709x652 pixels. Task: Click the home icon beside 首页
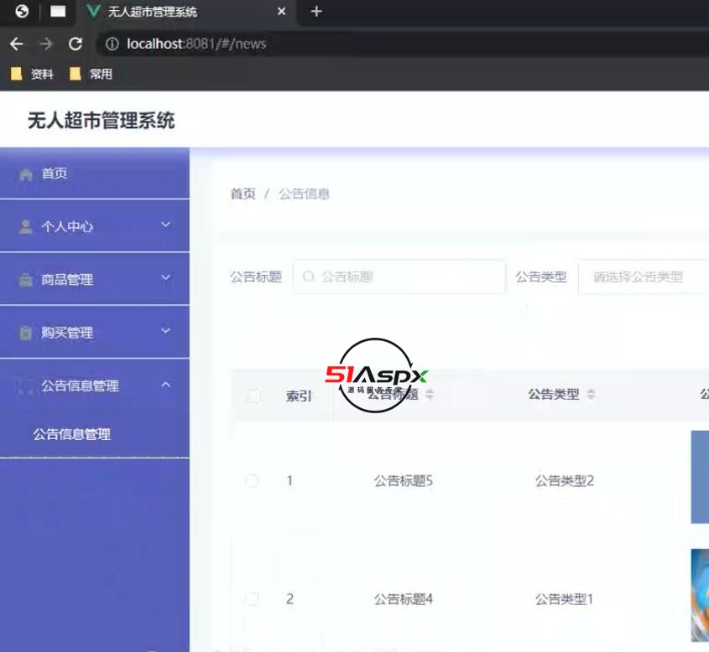[x=26, y=174]
